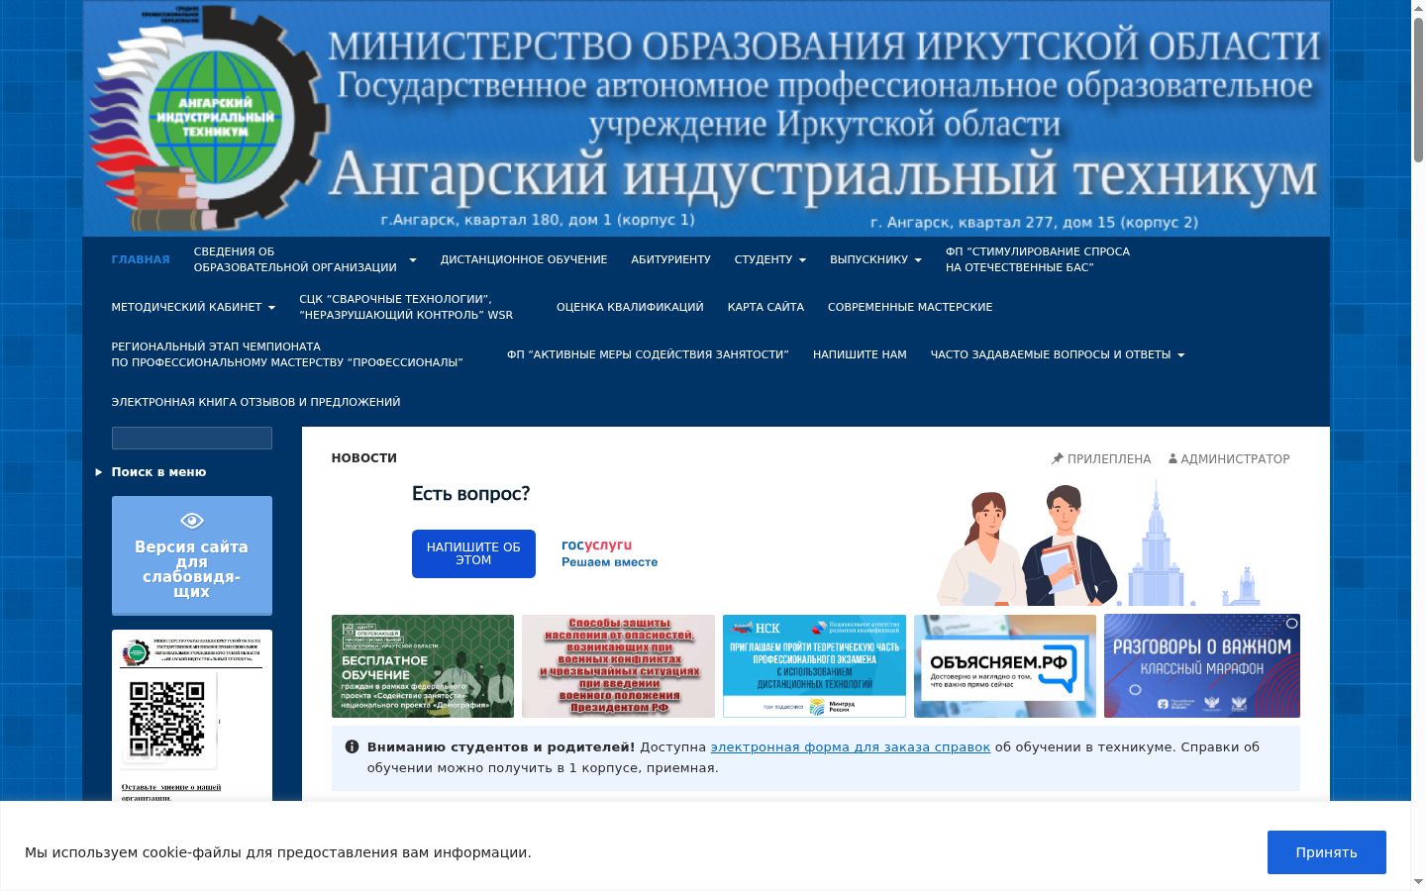Click the НАПИШИТЕ ОБ ЭТОМ button
The width and height of the screenshot is (1426, 891).
[473, 553]
